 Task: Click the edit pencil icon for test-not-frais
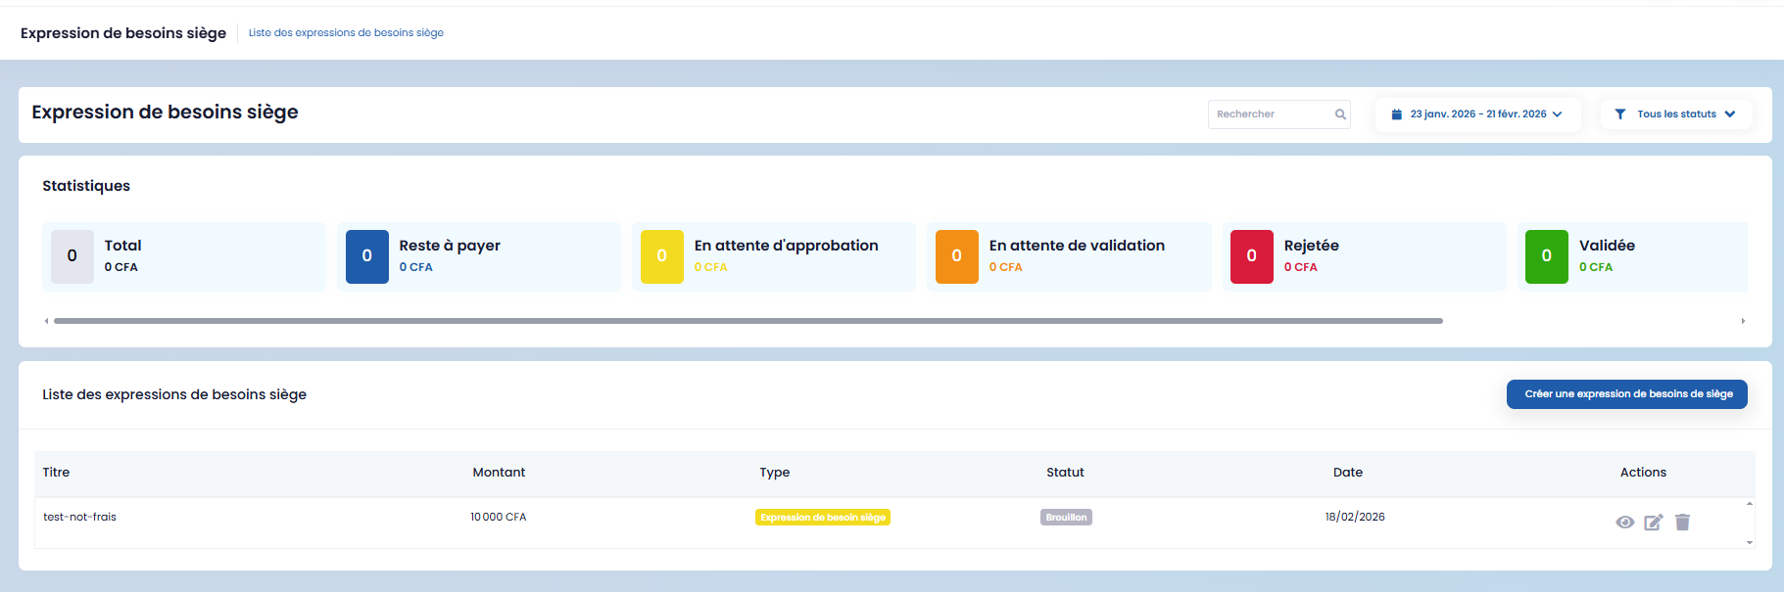(x=1653, y=523)
